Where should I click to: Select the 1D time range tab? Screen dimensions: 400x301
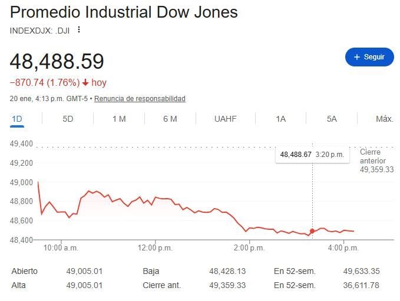point(17,119)
